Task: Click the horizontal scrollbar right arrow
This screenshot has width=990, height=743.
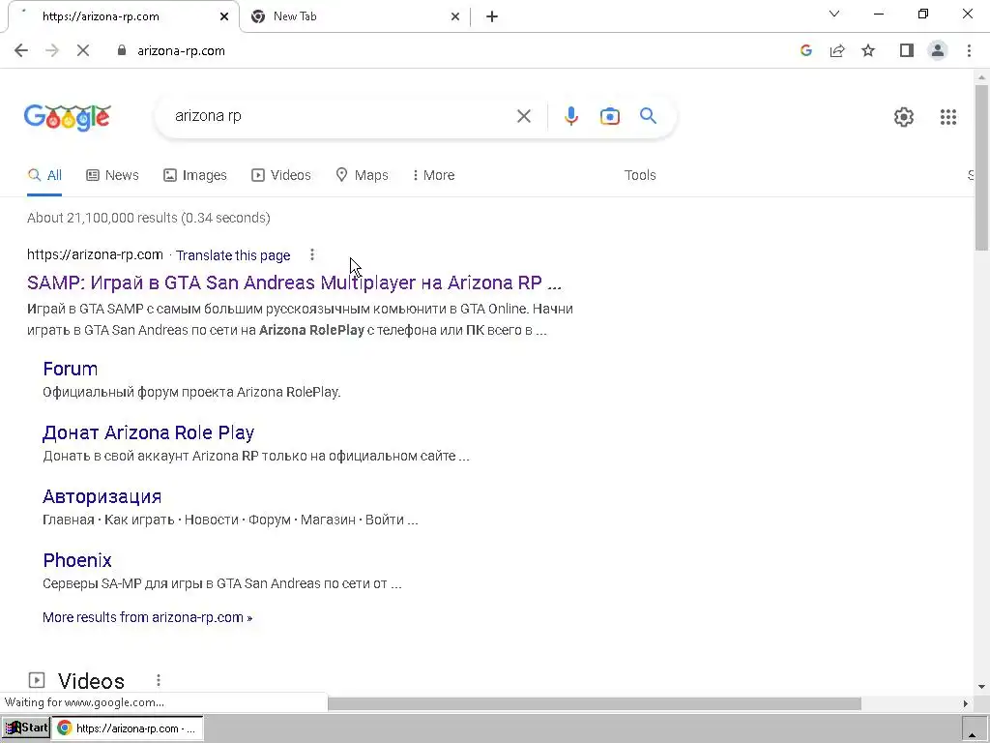Action: pyautogui.click(x=966, y=703)
